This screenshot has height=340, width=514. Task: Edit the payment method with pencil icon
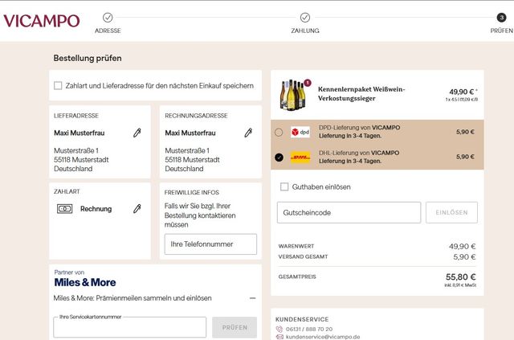coord(137,209)
